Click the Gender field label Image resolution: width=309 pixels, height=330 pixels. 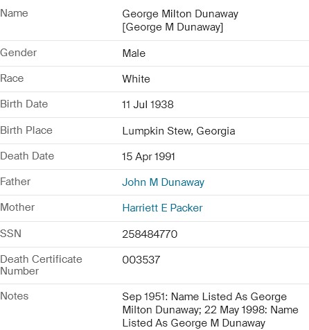pos(18,53)
